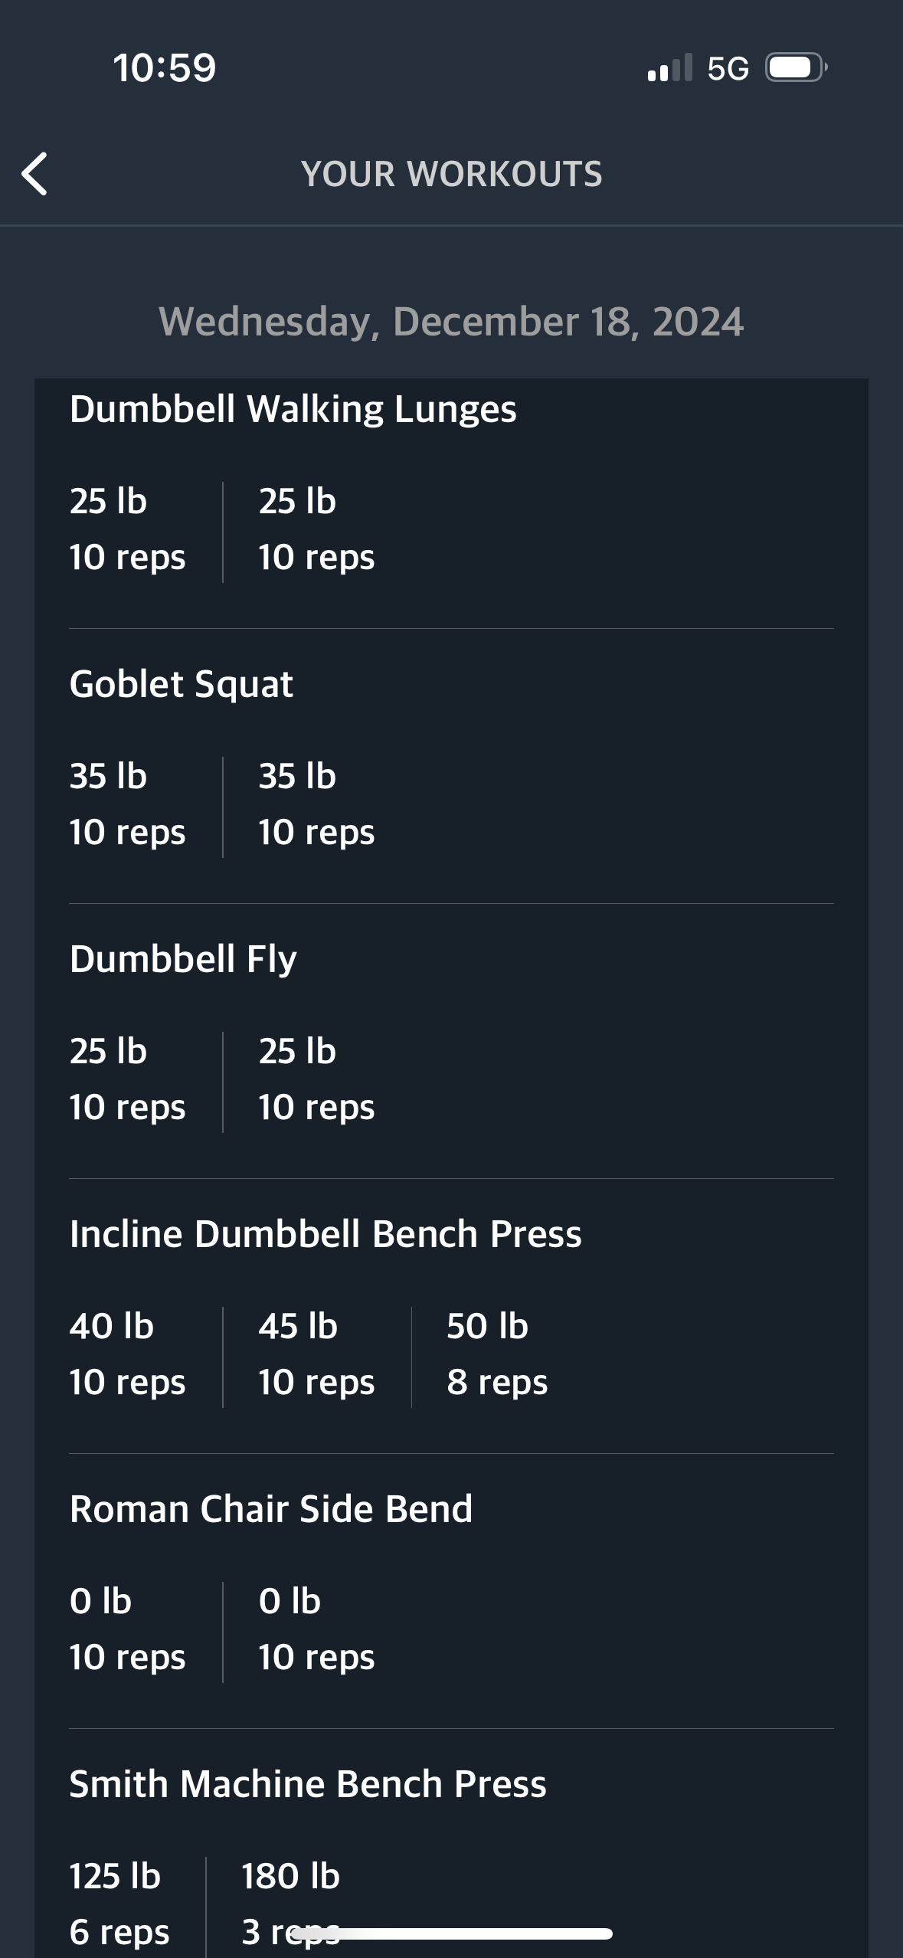Open the Dumbbell Walking Lunges exercise

tap(293, 409)
